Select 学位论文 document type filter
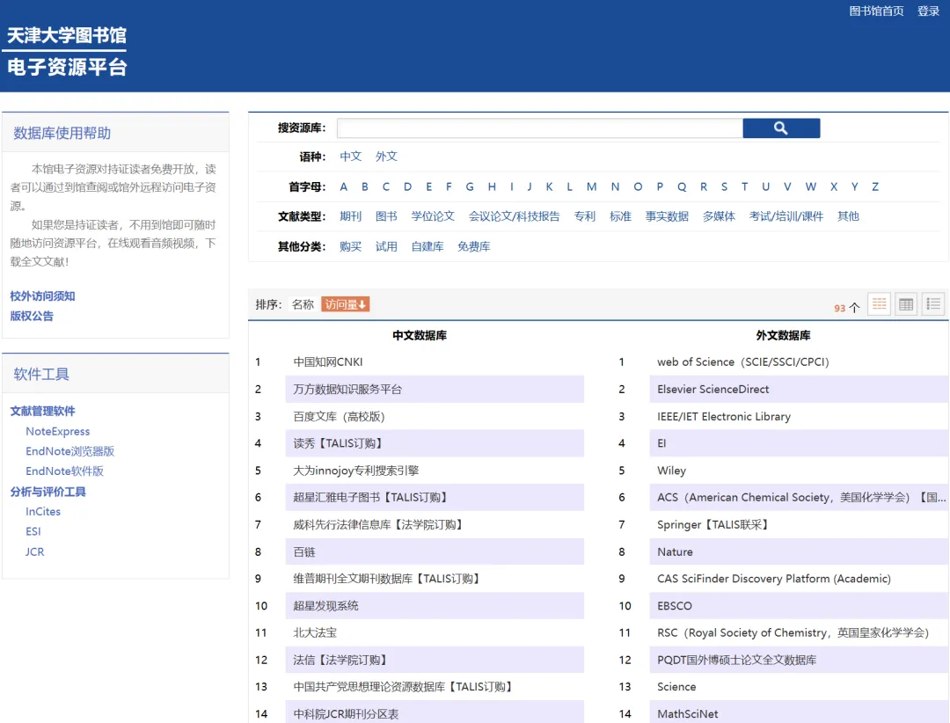Screen dimensions: 950x723 coord(433,216)
